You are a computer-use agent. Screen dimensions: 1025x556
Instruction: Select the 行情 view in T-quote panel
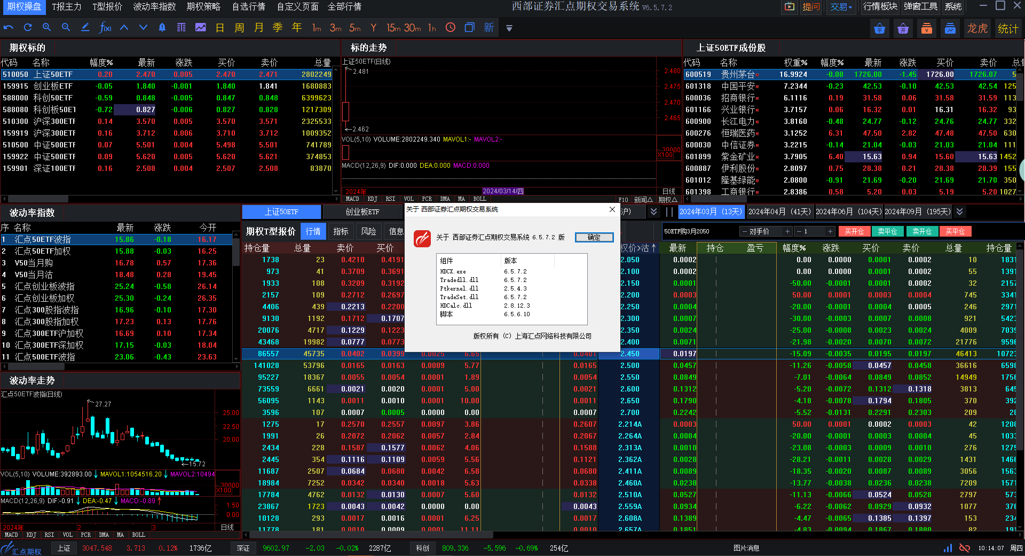pyautogui.click(x=313, y=231)
